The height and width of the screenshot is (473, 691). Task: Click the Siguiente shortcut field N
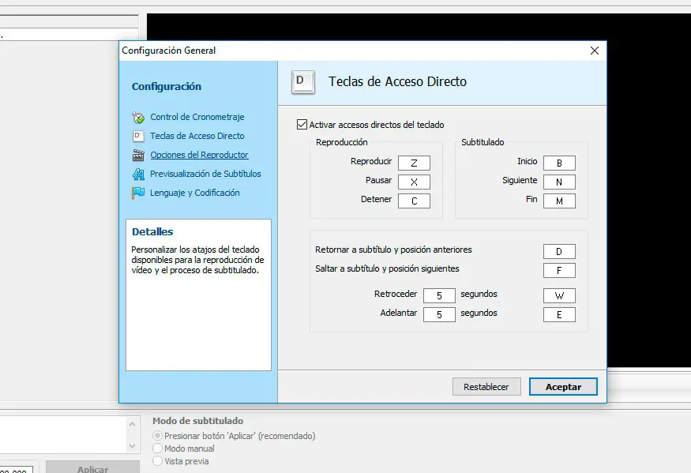click(559, 182)
